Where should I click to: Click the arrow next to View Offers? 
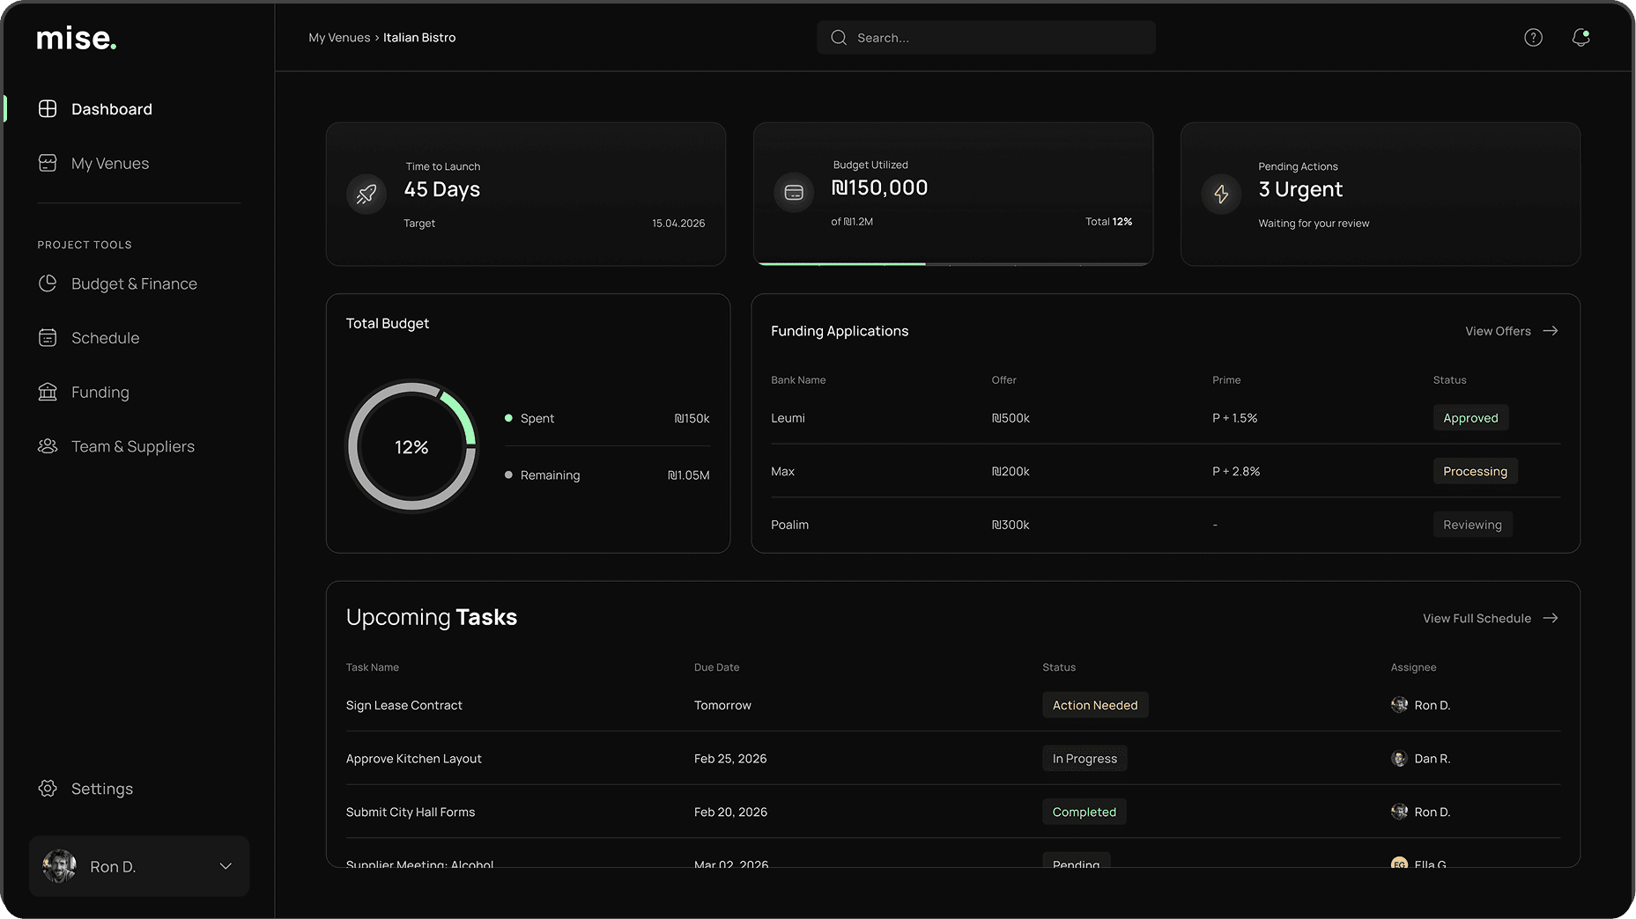click(x=1551, y=331)
